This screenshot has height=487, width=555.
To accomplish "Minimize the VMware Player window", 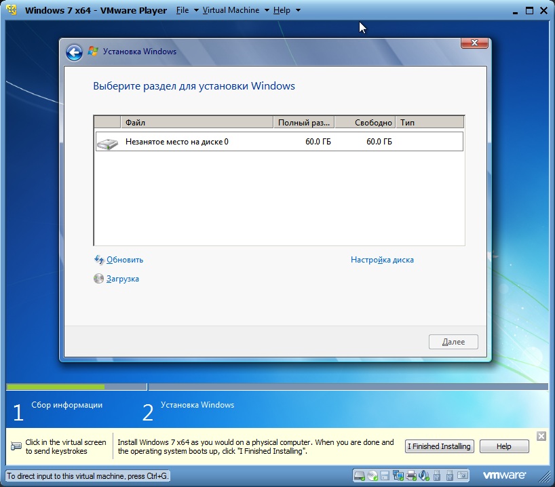I will click(x=515, y=12).
